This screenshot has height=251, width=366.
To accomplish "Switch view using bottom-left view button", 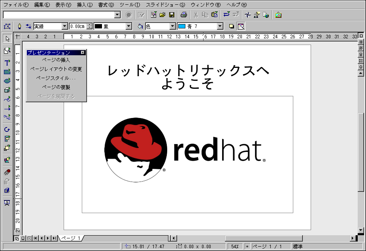I will pos(17,238).
